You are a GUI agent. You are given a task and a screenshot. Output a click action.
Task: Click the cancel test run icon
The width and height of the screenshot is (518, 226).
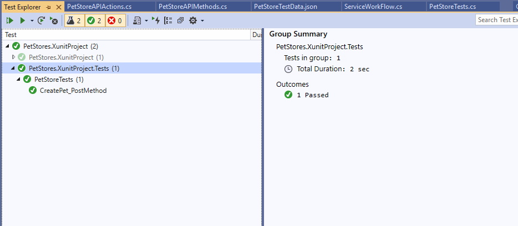tap(53, 21)
